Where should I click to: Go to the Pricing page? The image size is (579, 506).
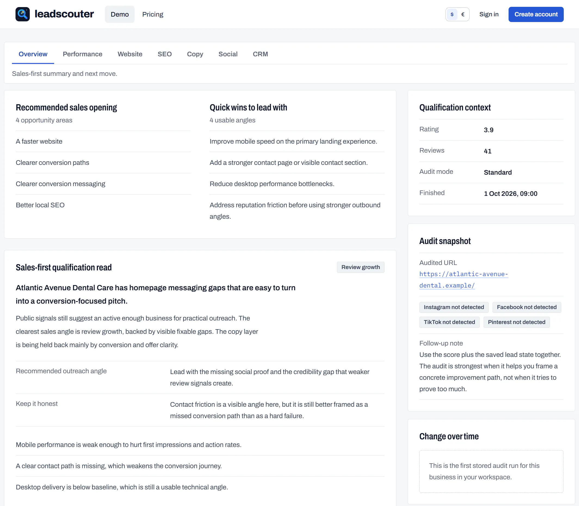point(153,14)
